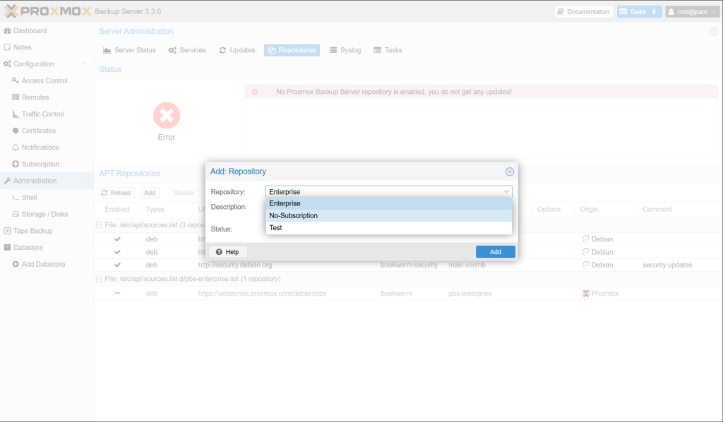Image resolution: width=723 pixels, height=422 pixels.
Task: Switch to the Syslog tab
Action: [x=345, y=50]
